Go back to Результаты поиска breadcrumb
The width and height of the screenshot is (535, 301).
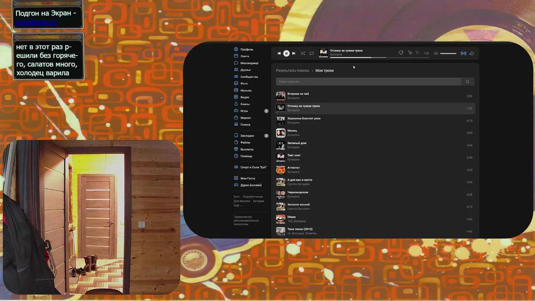[293, 71]
